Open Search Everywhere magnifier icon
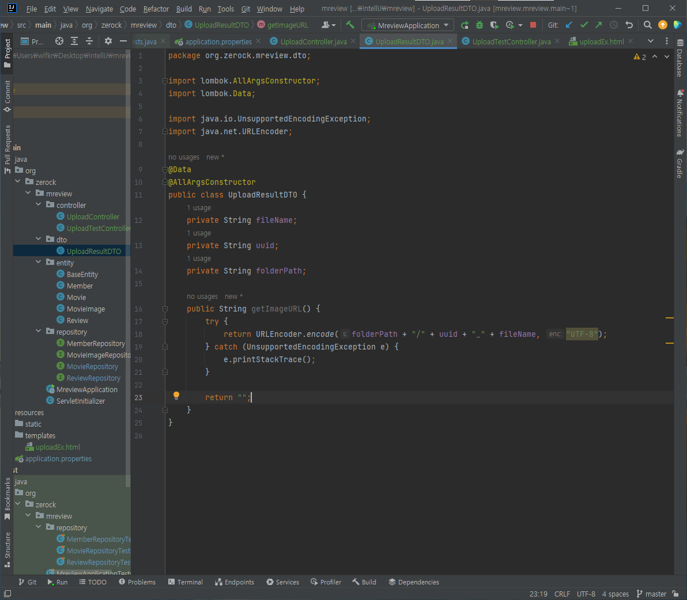687x600 pixels. pyautogui.click(x=648, y=25)
